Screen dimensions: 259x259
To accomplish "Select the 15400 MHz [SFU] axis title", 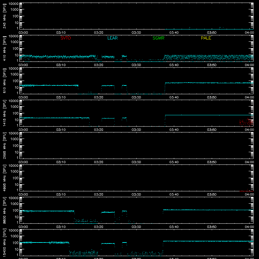I will (x=4, y=242).
